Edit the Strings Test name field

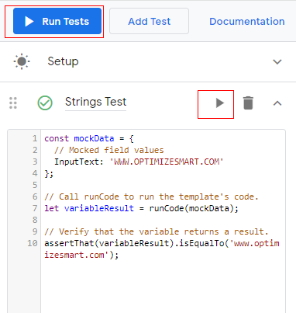[x=95, y=103]
